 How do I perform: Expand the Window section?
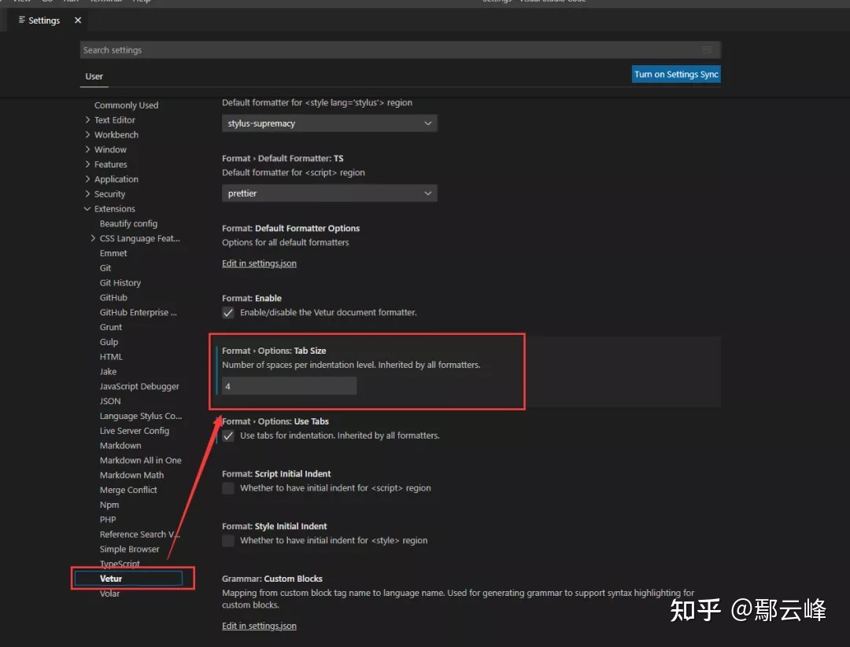tap(88, 149)
